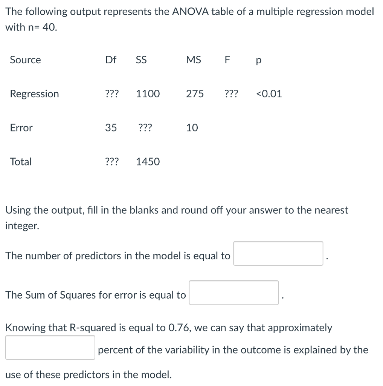Select the p-value <0.01 in the table
This screenshot has height=386, width=383.
[268, 94]
